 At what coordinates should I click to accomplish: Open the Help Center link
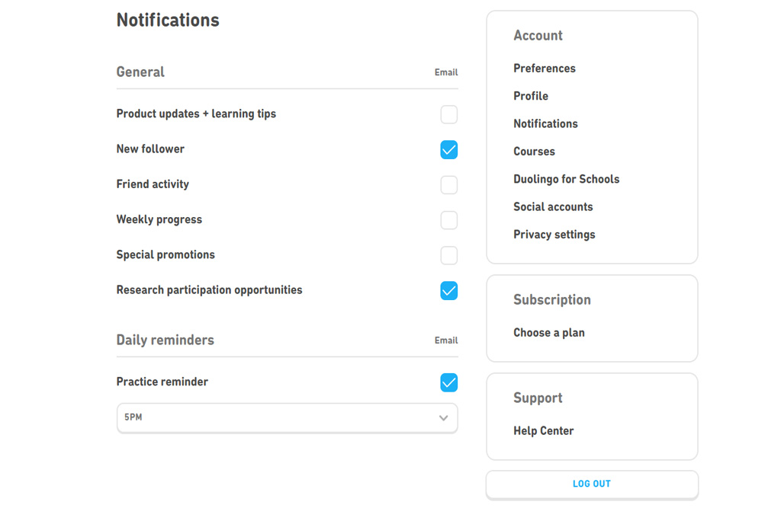pyautogui.click(x=543, y=431)
